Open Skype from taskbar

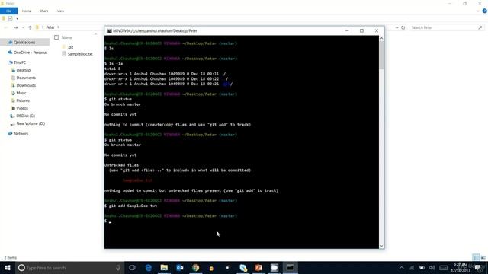click(x=243, y=267)
